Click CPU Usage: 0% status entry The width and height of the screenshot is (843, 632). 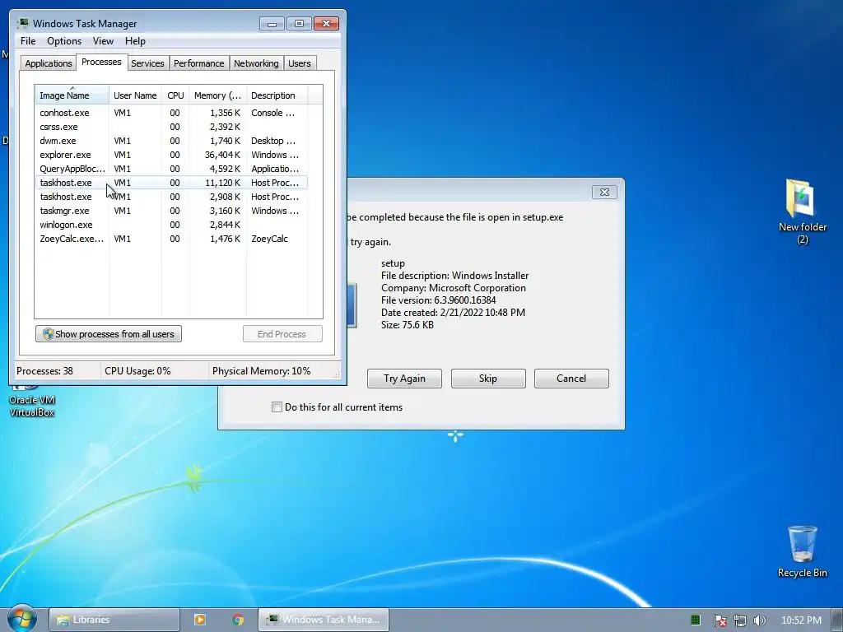click(x=137, y=371)
